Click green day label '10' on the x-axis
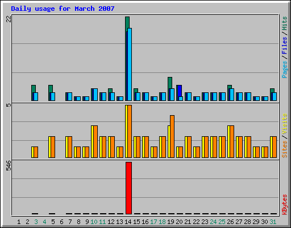291x228 pixels. pos(94,222)
